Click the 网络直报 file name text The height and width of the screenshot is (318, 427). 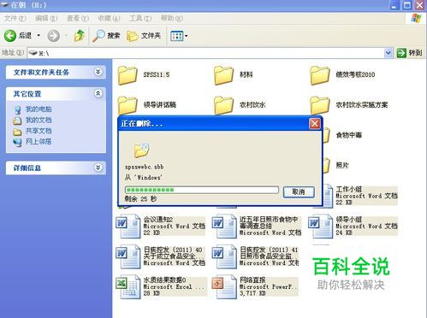(252, 280)
